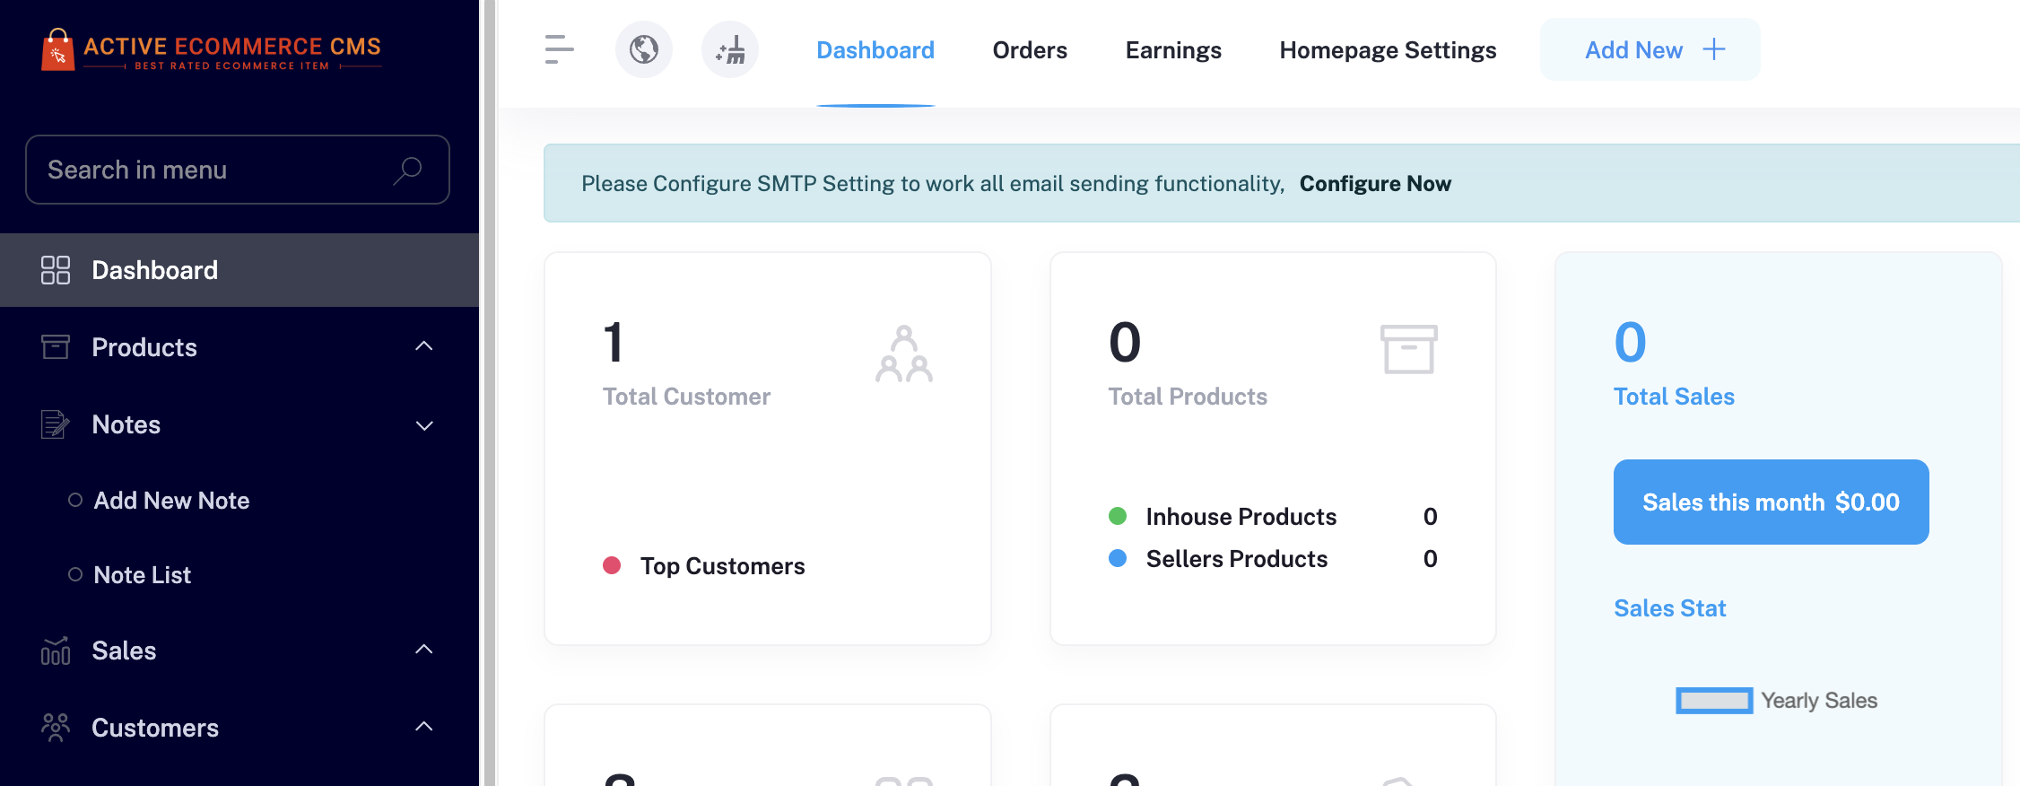
Task: Switch to the Orders tab
Action: coord(1030,50)
